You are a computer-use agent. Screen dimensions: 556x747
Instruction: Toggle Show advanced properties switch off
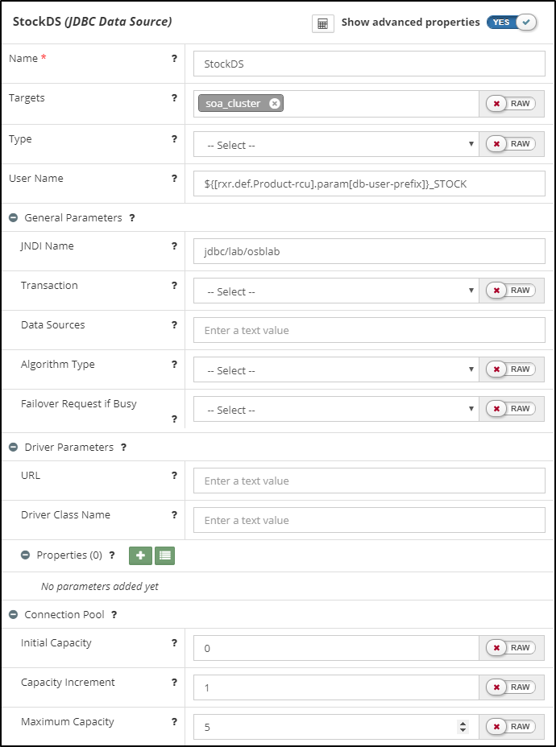512,23
